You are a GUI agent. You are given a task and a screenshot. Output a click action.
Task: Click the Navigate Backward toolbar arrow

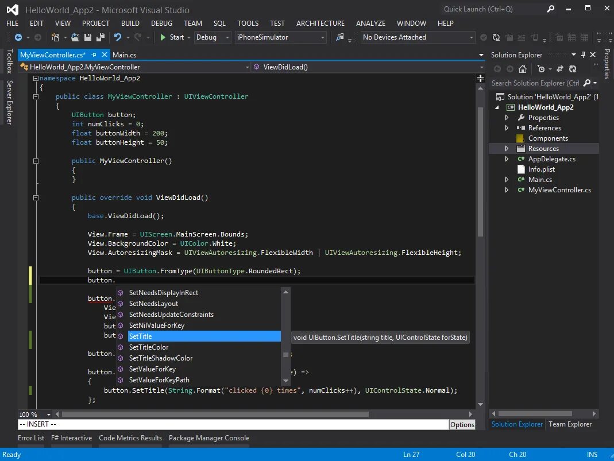pos(18,37)
